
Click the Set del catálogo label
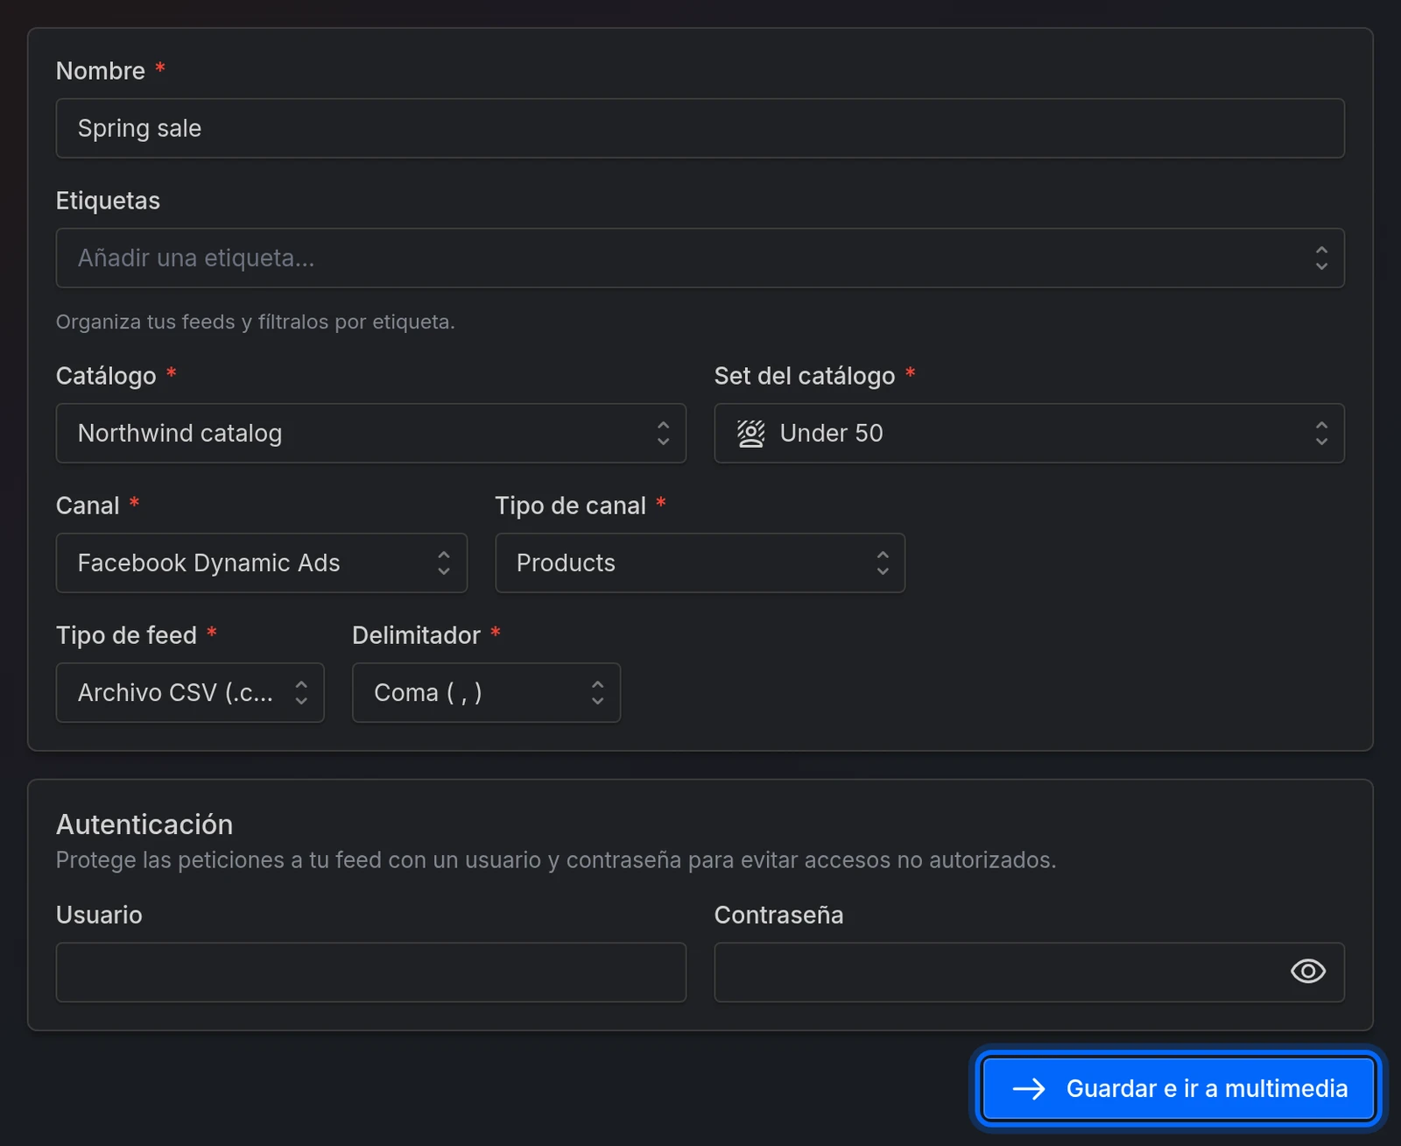pyautogui.click(x=805, y=376)
